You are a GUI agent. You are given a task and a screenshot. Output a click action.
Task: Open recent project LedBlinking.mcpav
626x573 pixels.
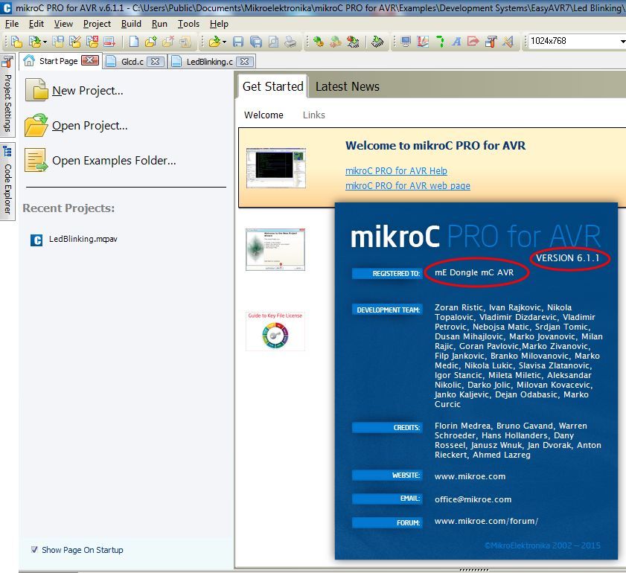[74, 240]
